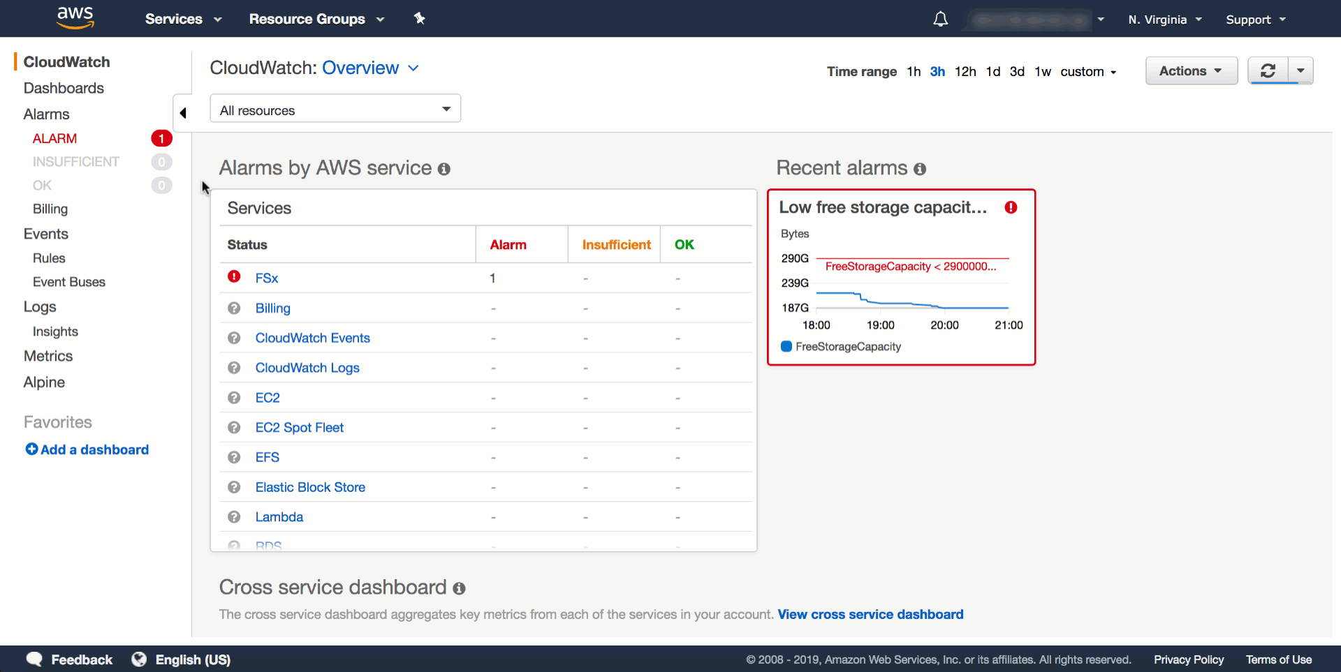Open the All resources combo box

pyautogui.click(x=335, y=109)
